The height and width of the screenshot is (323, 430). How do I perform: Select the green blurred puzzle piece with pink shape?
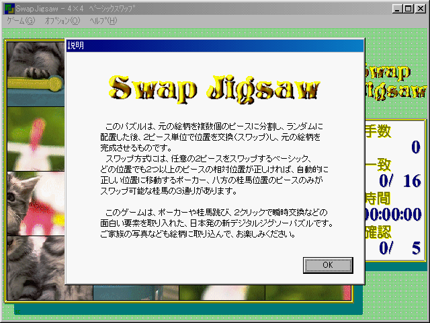click(x=36, y=139)
